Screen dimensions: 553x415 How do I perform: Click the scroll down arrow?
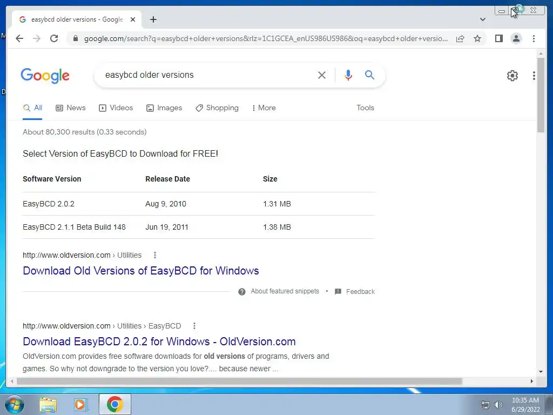[x=541, y=372]
